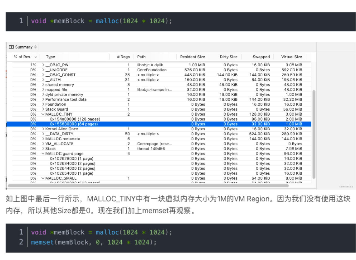Screen dimensions: 356x260
Task: Click the first code block malloc line
Action: tap(101, 21)
